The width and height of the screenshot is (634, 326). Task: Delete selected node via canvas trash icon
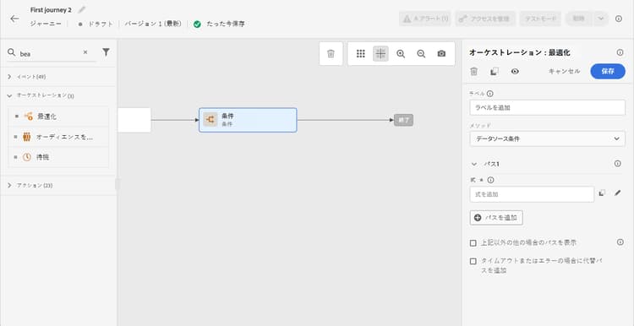pyautogui.click(x=331, y=54)
